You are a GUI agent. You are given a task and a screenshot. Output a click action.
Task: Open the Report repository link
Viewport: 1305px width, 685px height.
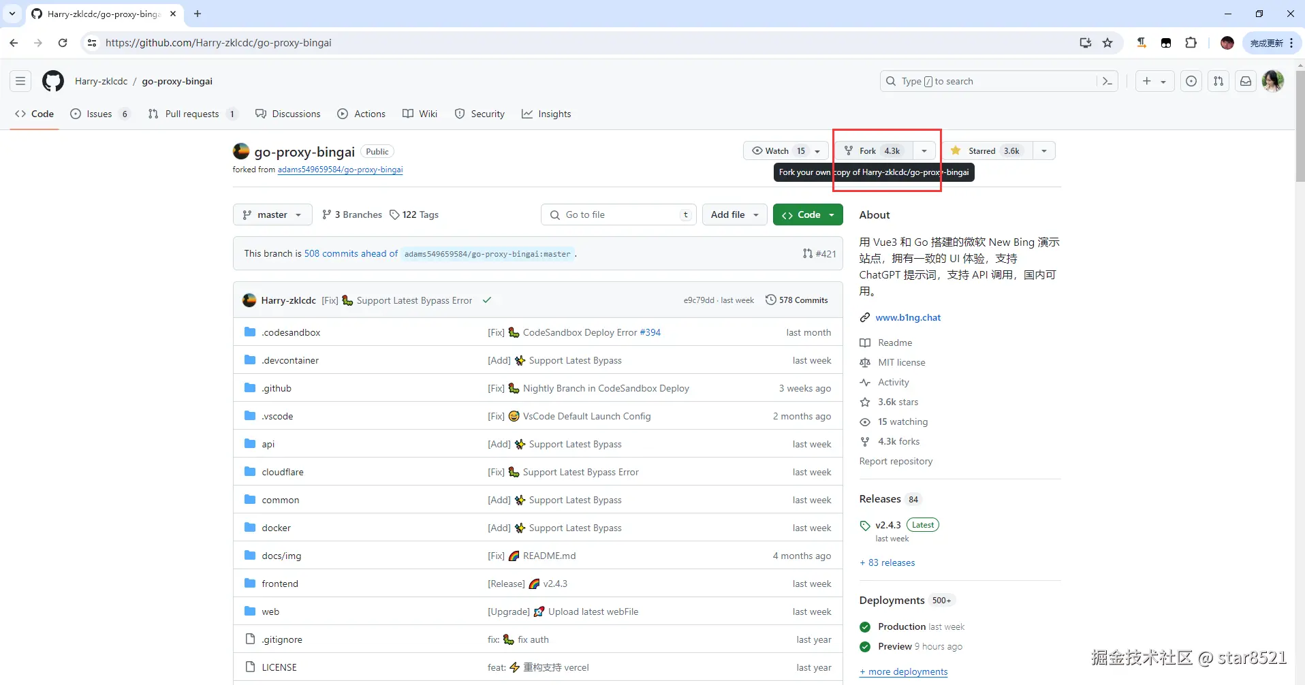pyautogui.click(x=896, y=461)
